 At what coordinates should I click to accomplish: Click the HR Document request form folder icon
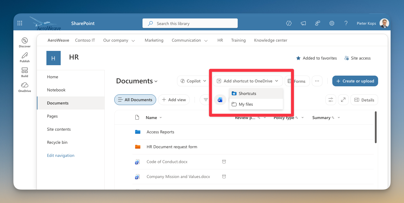(137, 147)
